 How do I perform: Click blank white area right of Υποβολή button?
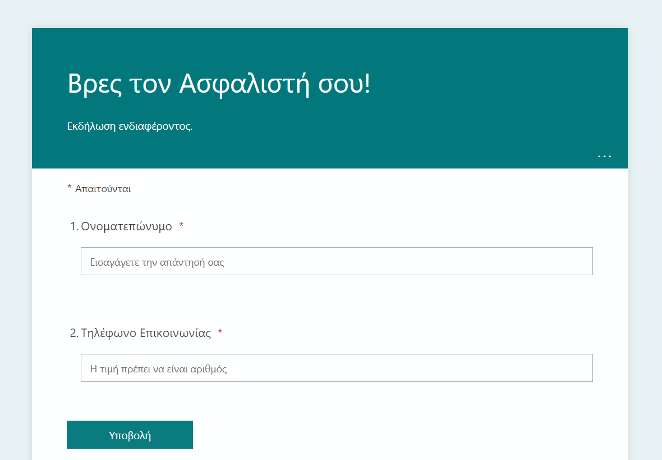pyautogui.click(x=393, y=435)
